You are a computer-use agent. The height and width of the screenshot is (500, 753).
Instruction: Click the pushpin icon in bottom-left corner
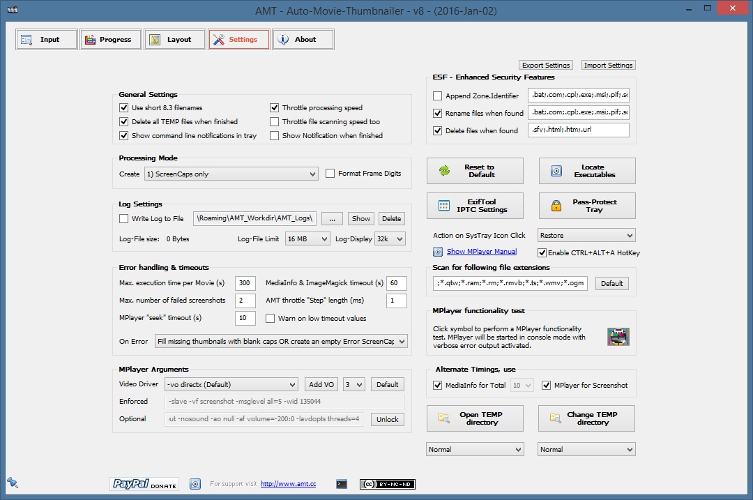(x=12, y=483)
